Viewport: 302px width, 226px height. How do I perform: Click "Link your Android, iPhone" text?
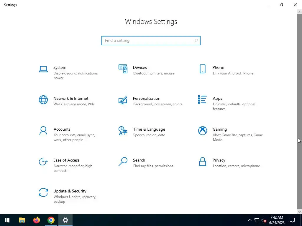[x=233, y=73]
